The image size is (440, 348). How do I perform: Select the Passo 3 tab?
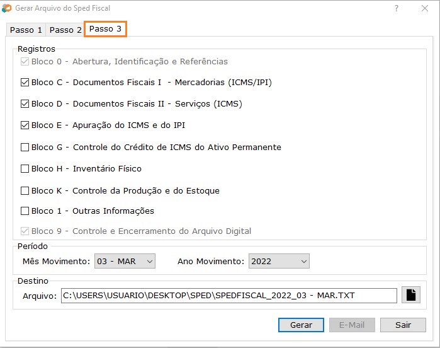click(105, 29)
